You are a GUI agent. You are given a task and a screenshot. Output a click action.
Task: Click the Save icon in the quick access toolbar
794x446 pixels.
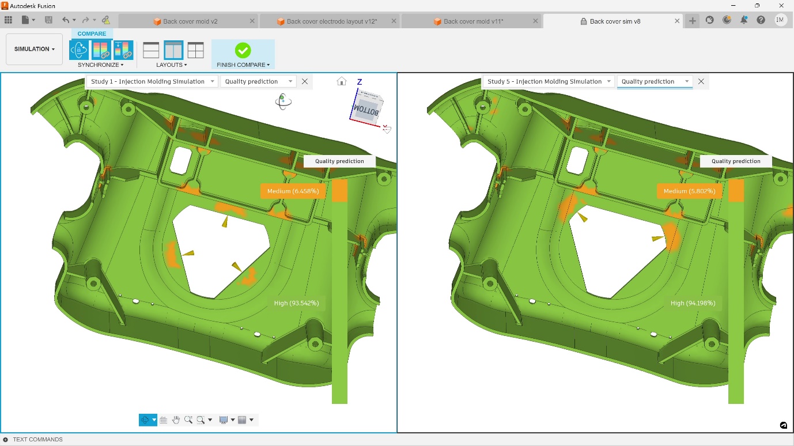48,19
